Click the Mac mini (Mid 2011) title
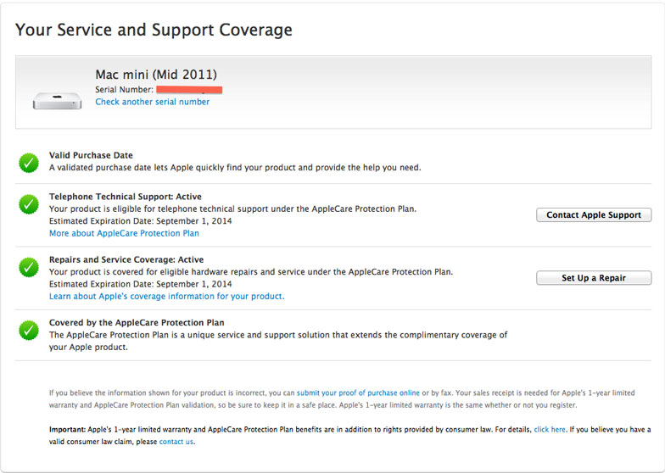This screenshot has height=473, width=665. pos(156,75)
